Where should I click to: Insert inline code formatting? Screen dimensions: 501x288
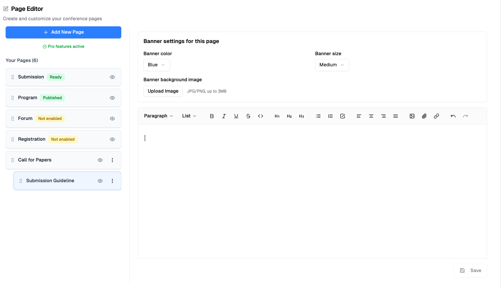(260, 116)
